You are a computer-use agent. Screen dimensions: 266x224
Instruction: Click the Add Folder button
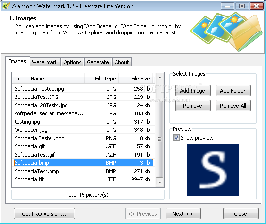(x=233, y=91)
